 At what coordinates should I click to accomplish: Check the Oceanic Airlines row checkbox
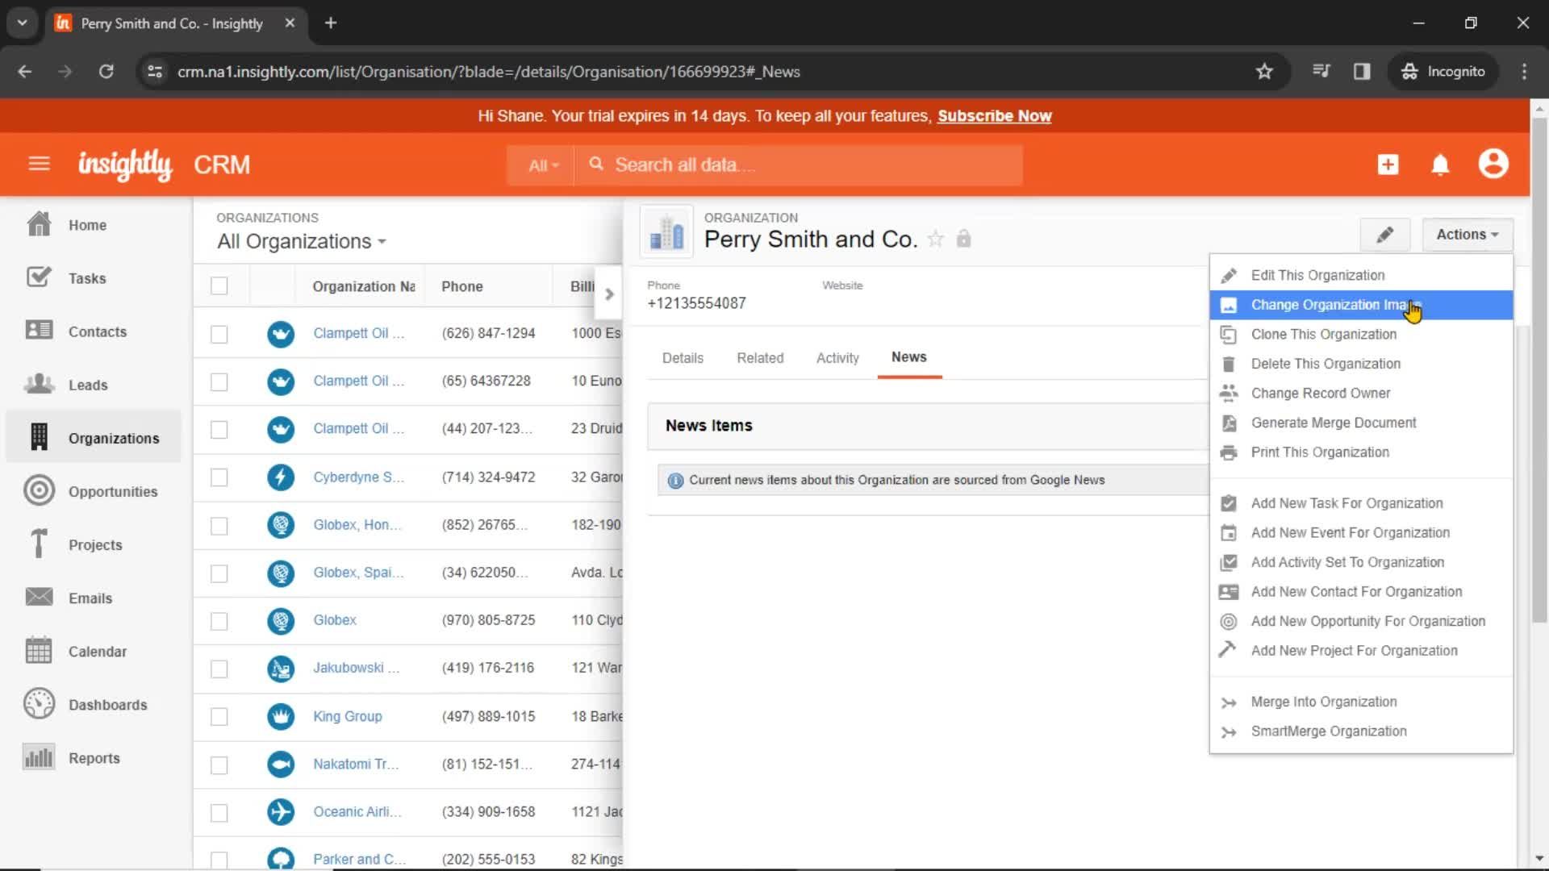219,812
